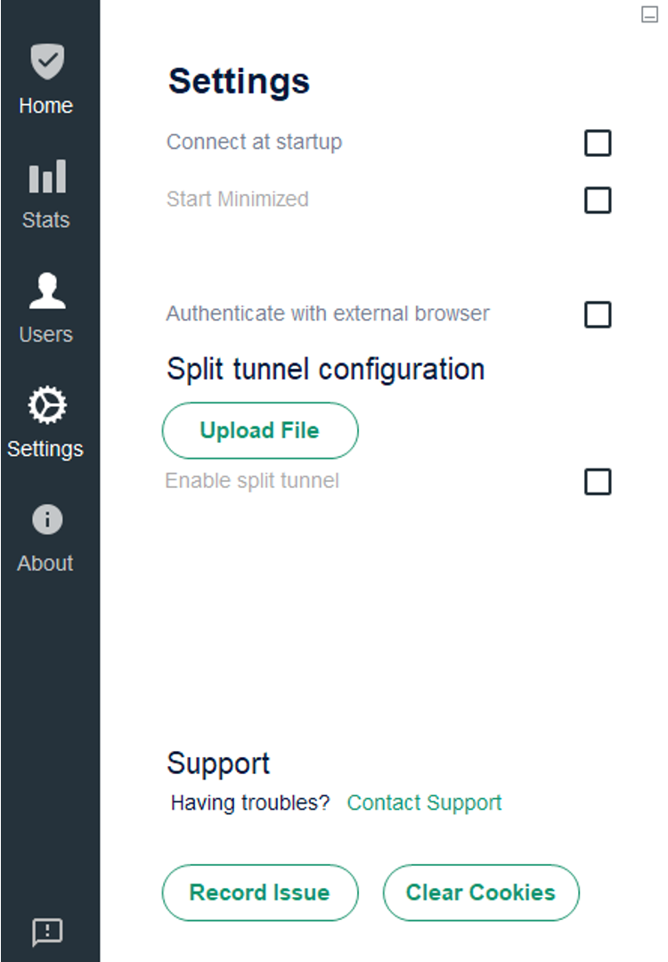Select the Home text label in sidebar

coord(45,106)
